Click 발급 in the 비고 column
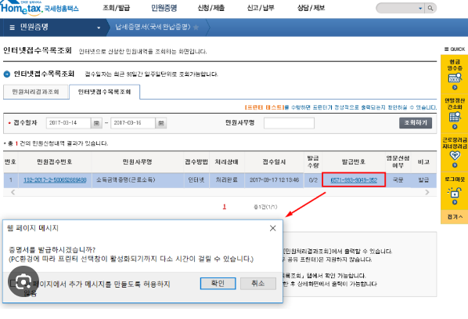This screenshot has width=468, height=319. (x=423, y=180)
